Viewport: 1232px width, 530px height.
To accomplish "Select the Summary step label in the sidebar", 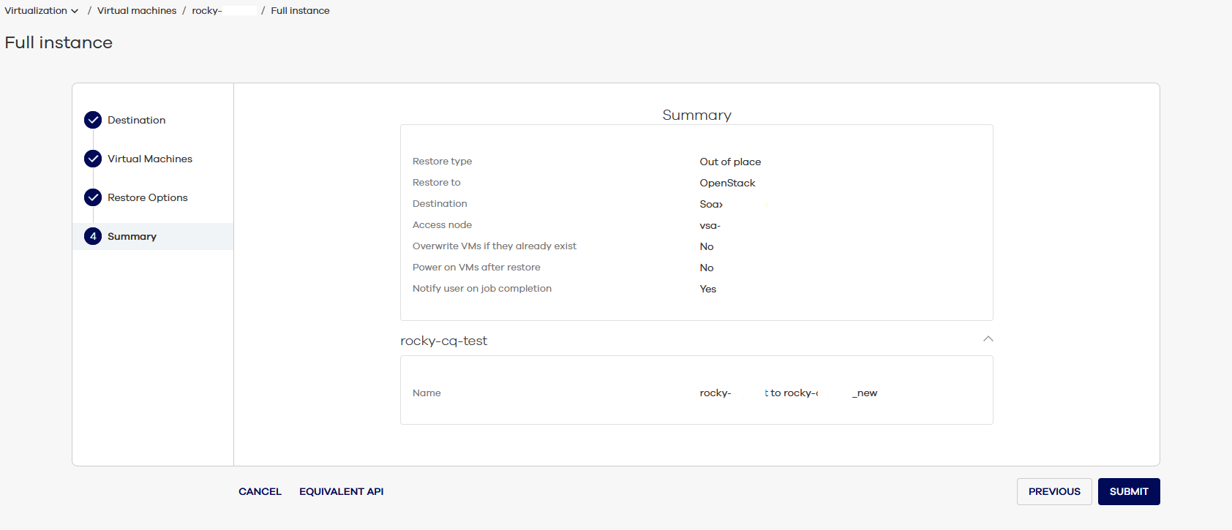I will tap(132, 236).
